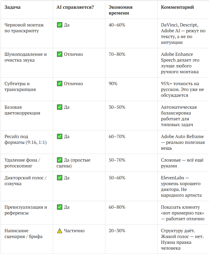209x254 pixels.
Task: Click the 40–60% time savings cell
Action: pos(117,25)
